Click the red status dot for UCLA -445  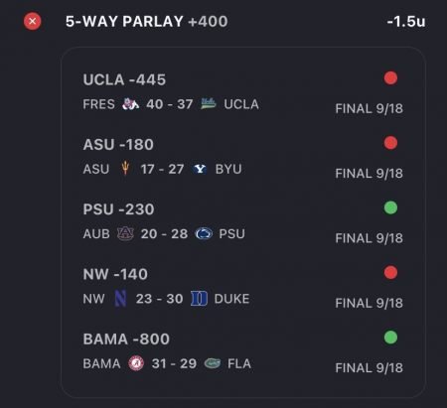[390, 78]
